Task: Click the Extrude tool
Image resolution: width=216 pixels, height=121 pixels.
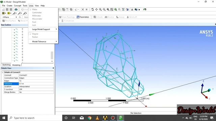Action: click(98, 17)
